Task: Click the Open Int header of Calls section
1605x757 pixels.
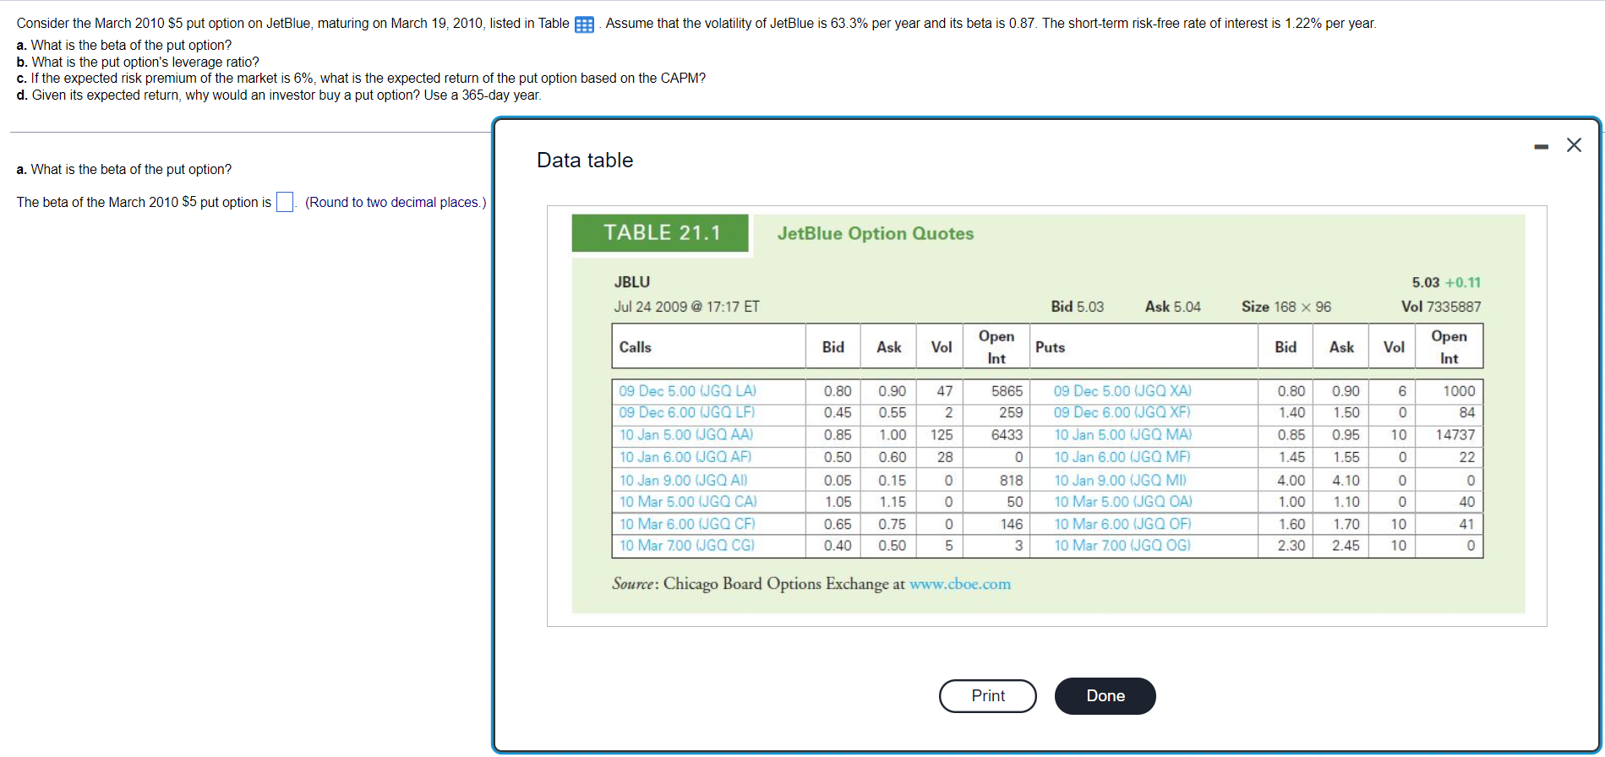Action: [x=996, y=347]
